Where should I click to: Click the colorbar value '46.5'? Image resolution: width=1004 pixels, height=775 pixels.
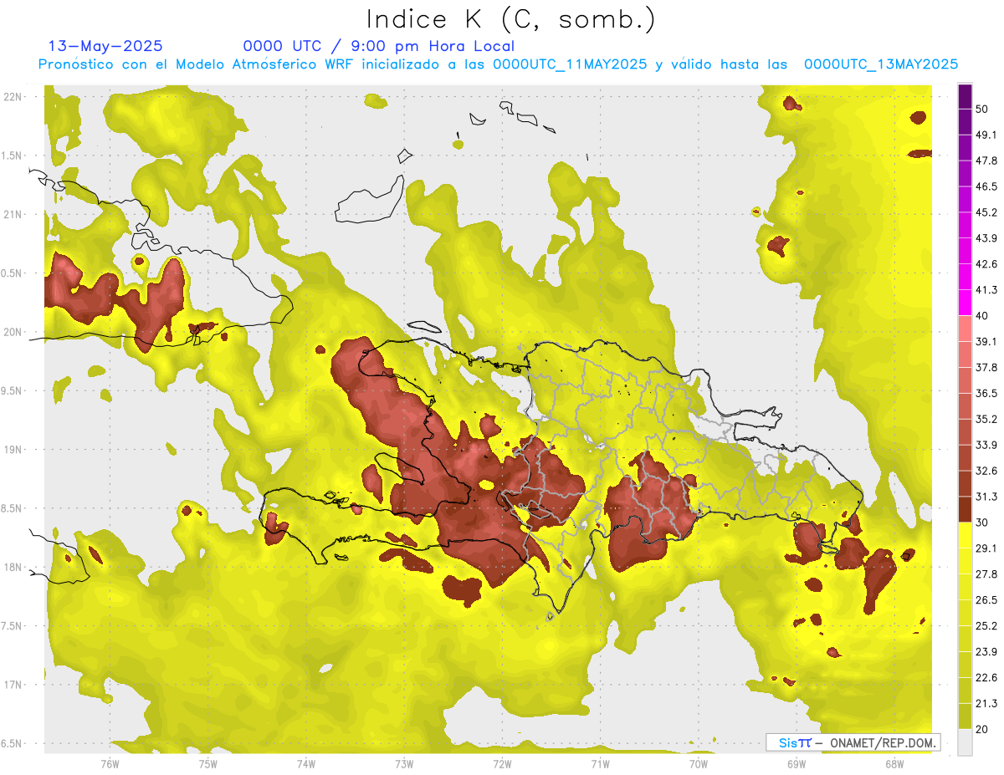click(986, 186)
